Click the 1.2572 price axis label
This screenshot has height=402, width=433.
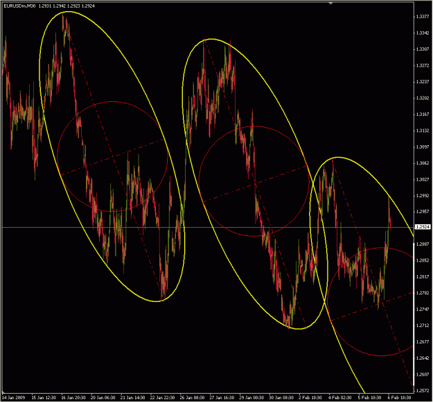(x=423, y=391)
